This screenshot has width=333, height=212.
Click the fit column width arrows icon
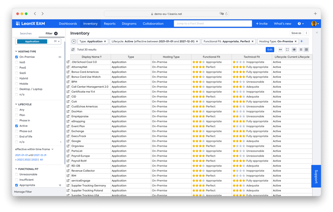pos(281,50)
